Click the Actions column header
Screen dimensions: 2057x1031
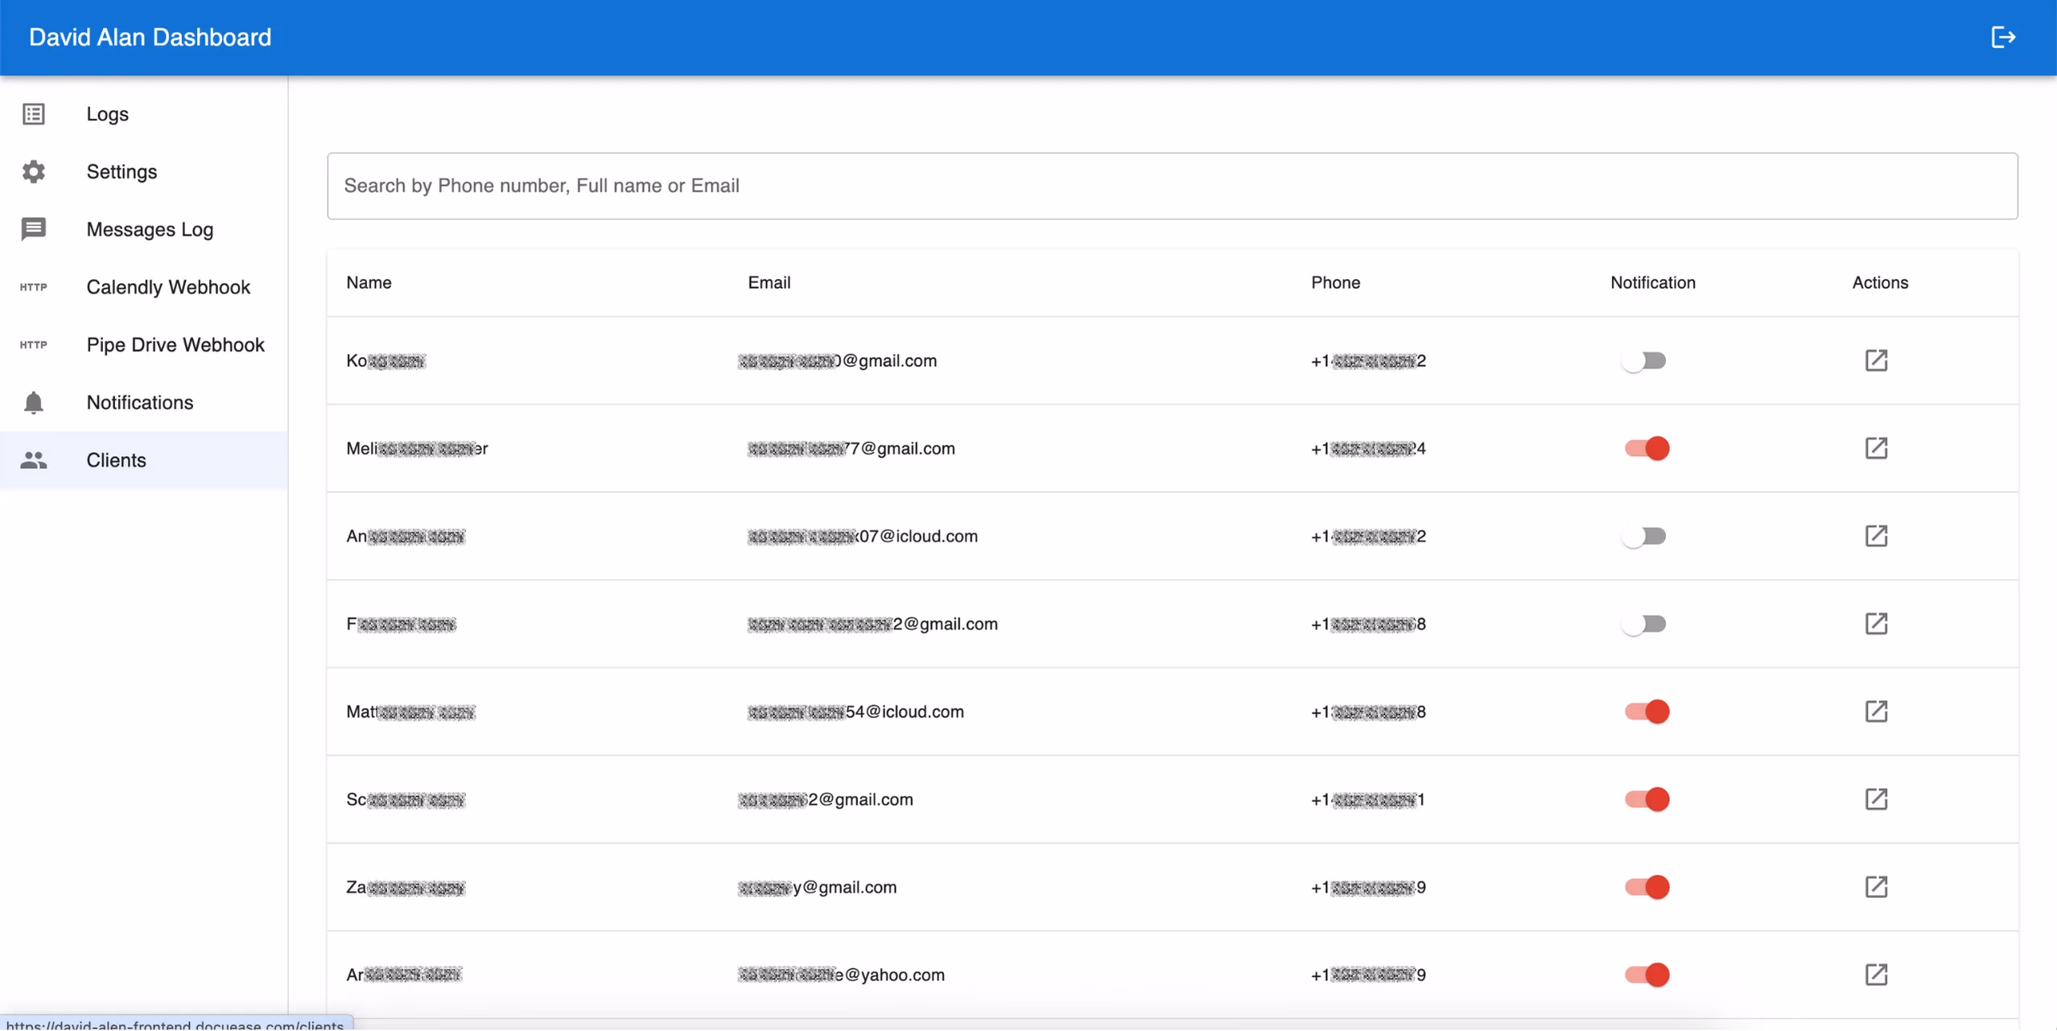[1880, 282]
